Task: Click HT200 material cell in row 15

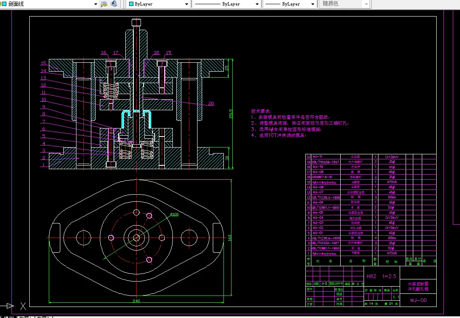Action: tap(392, 182)
